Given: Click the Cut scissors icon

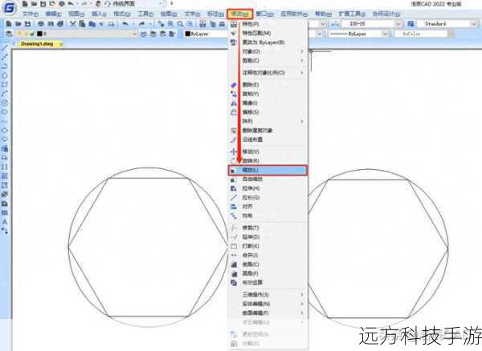Looking at the screenshot, I should pos(73,23).
